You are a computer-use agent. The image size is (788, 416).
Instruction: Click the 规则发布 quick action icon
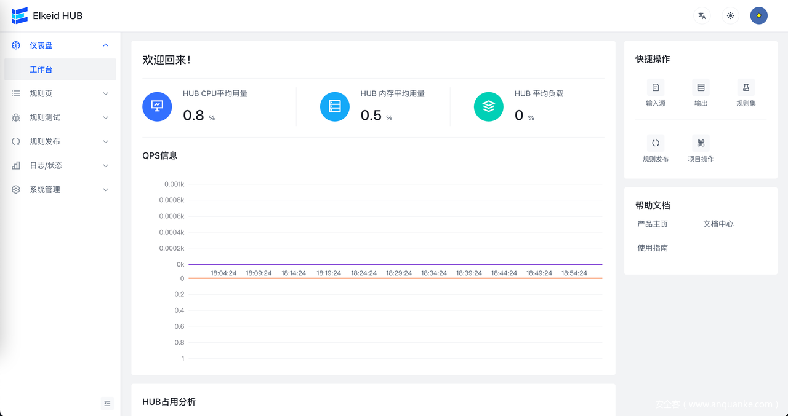656,143
